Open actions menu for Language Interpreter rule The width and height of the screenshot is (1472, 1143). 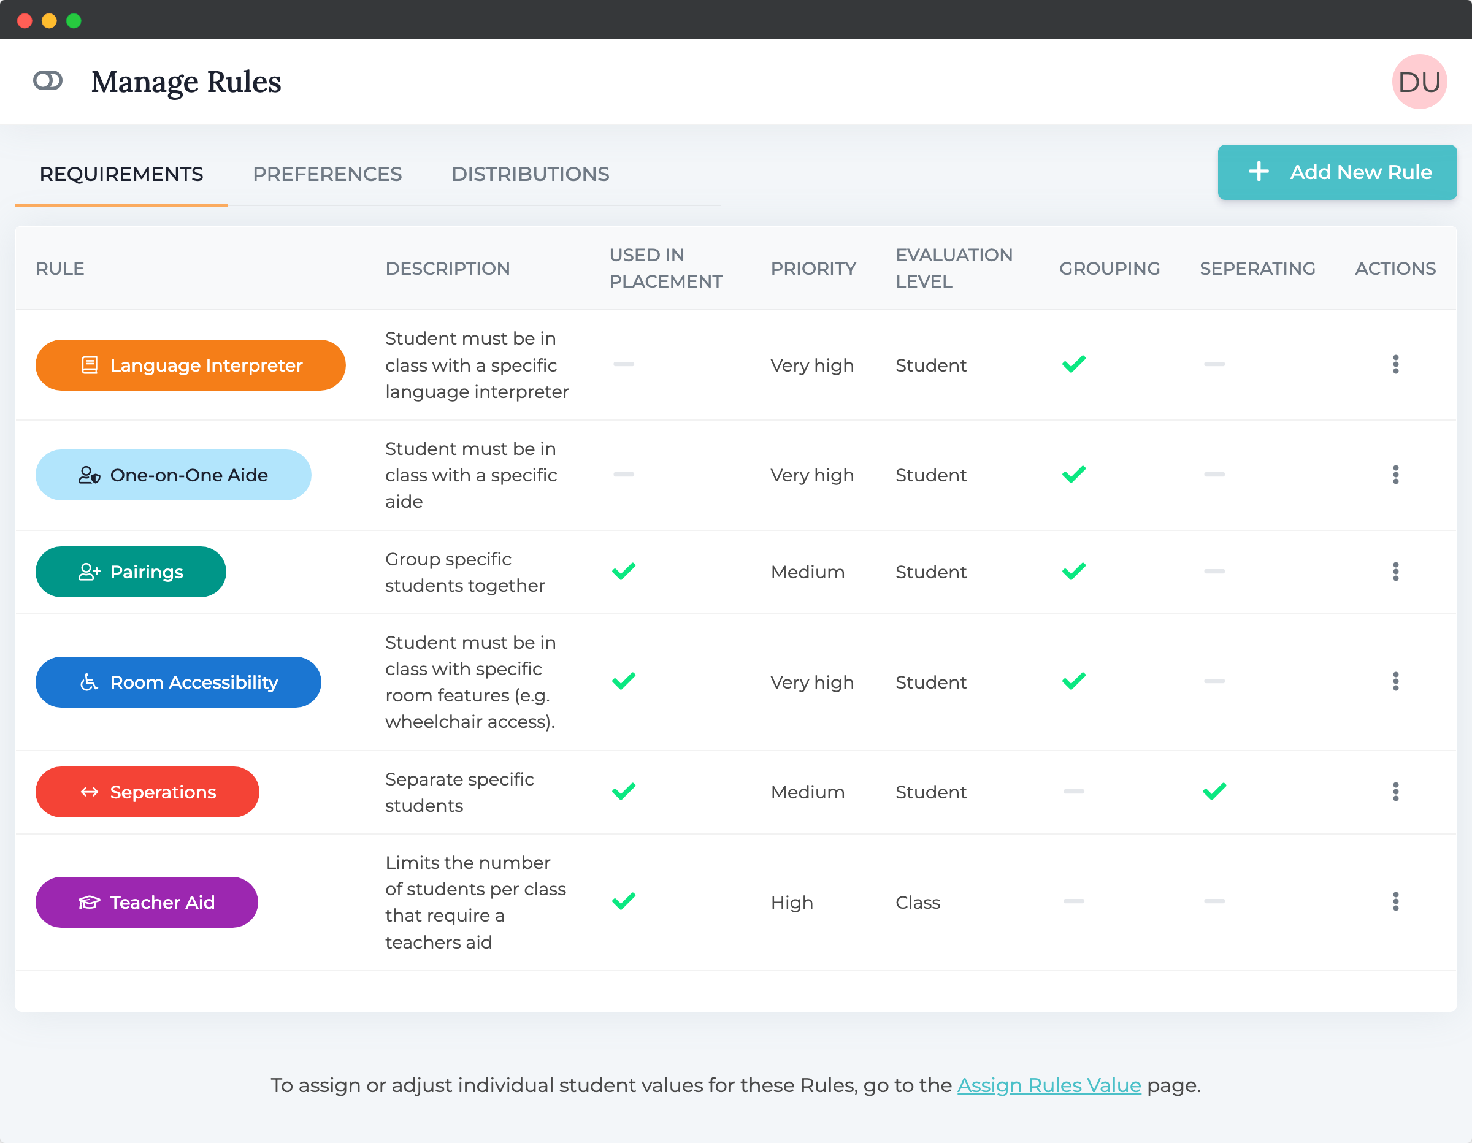click(x=1395, y=365)
